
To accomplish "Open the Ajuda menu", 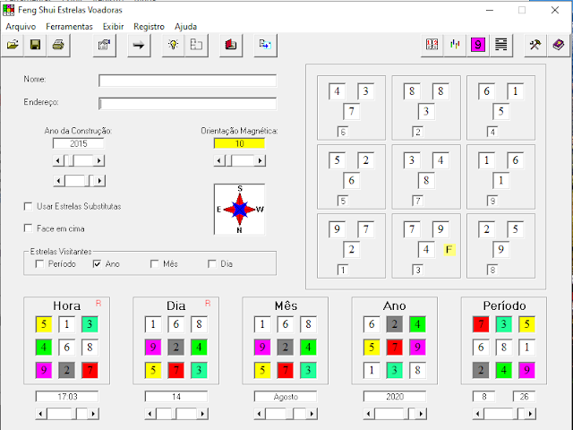I will pyautogui.click(x=185, y=26).
